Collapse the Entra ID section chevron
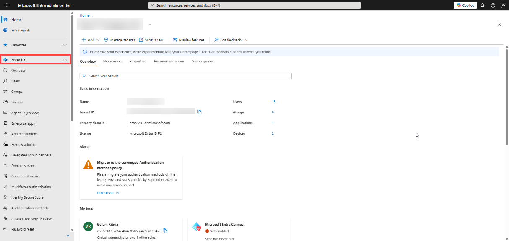Image resolution: width=509 pixels, height=241 pixels. 65,60
